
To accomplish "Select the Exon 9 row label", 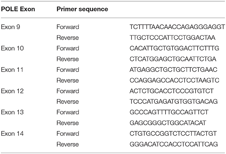I will pos(11,27).
